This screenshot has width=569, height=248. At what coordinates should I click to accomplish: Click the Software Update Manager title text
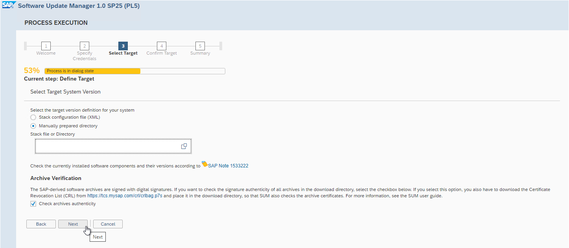pos(79,6)
